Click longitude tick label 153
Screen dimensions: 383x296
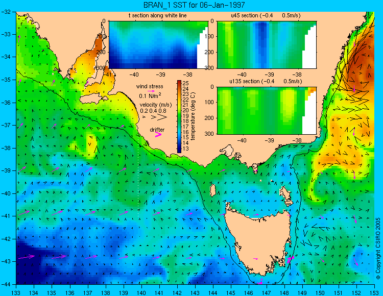tap(374, 292)
